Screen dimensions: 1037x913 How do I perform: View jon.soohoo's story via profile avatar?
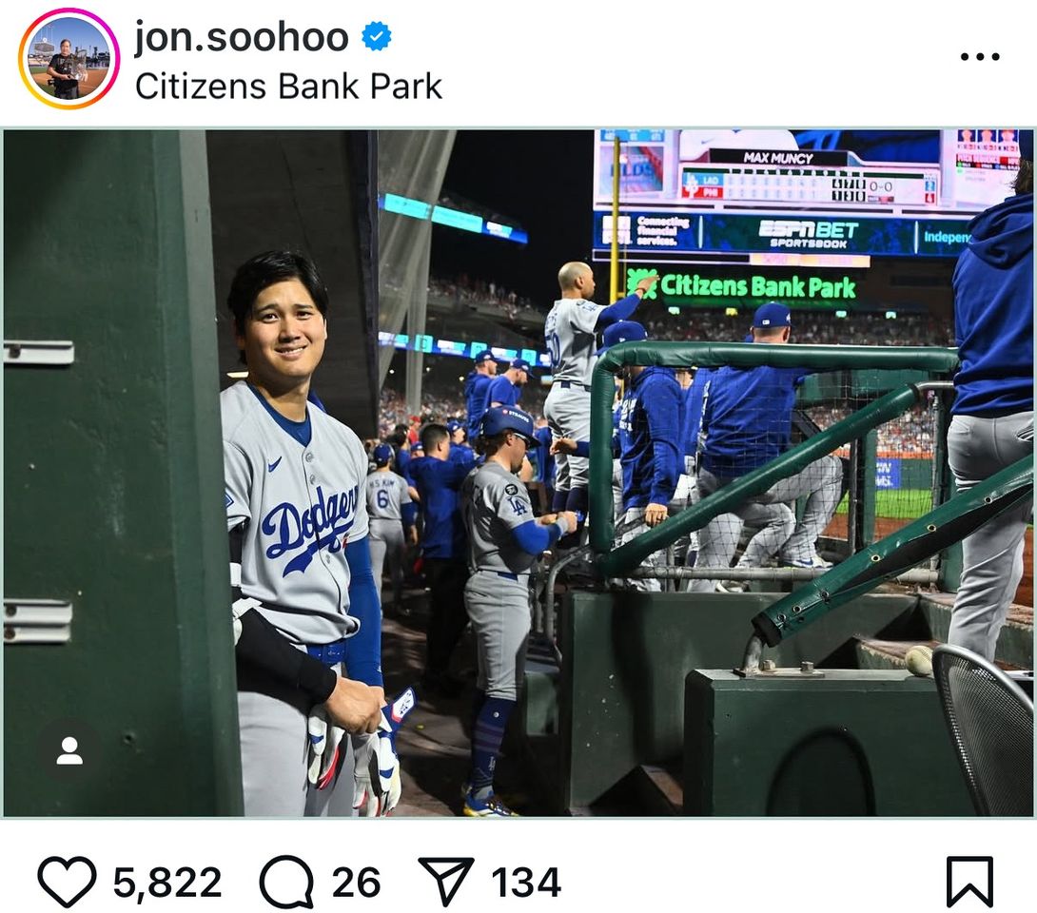[x=68, y=59]
